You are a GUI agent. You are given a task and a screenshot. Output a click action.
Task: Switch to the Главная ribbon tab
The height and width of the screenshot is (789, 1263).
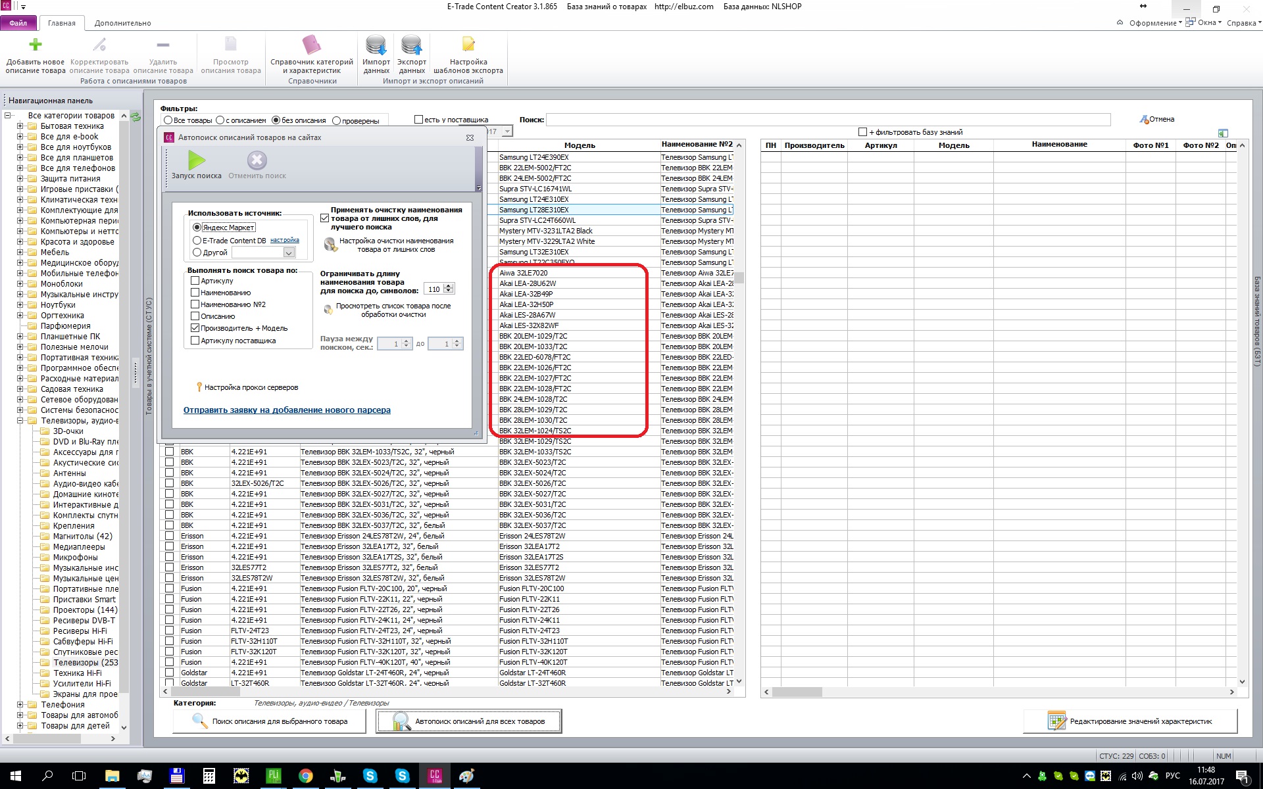pos(61,23)
